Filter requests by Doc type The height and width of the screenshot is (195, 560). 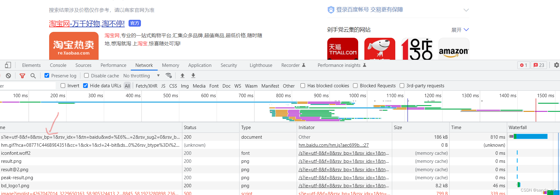pos(227,86)
